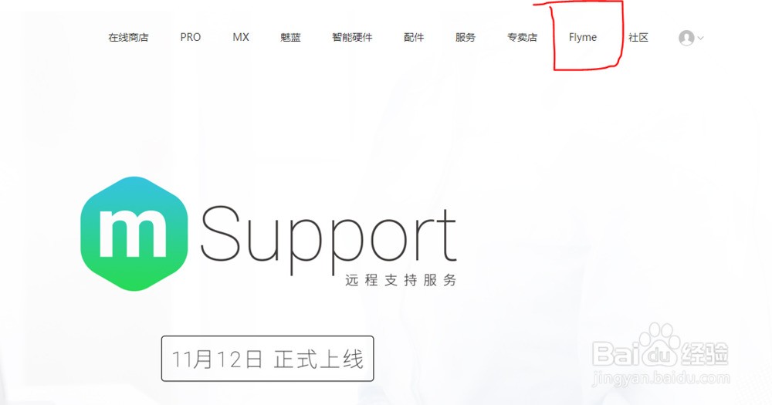772x405 pixels.
Task: Click the Baidu paw print icon
Action: tap(660, 345)
